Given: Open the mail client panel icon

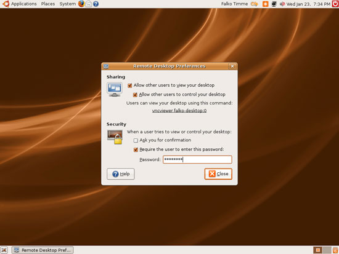Looking at the screenshot, I should point(88,4).
